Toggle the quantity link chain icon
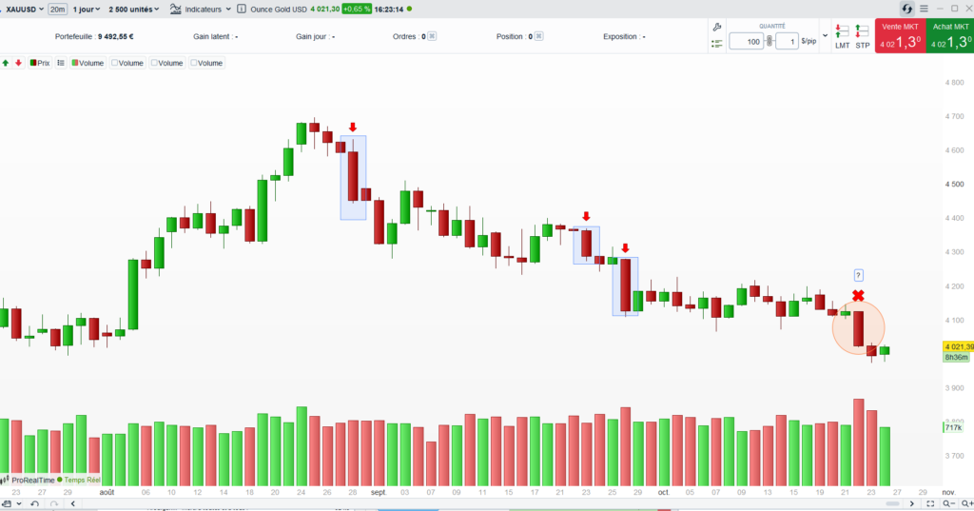 pyautogui.click(x=769, y=42)
